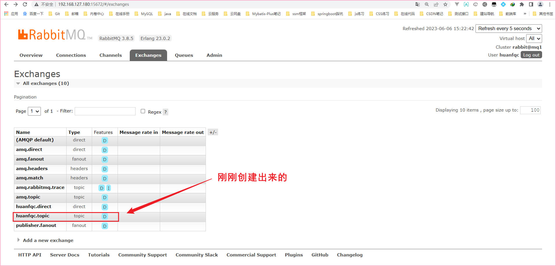Screen dimensions: 556x266
Task: Enable the Regex filter checkbox
Action: pyautogui.click(x=143, y=111)
